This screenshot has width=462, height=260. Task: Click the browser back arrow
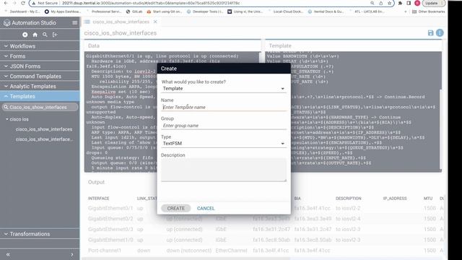coord(6,3)
